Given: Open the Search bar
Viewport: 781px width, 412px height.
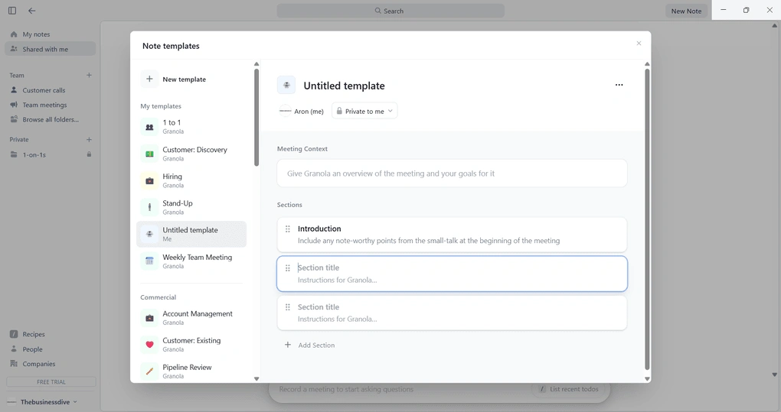Looking at the screenshot, I should [390, 11].
